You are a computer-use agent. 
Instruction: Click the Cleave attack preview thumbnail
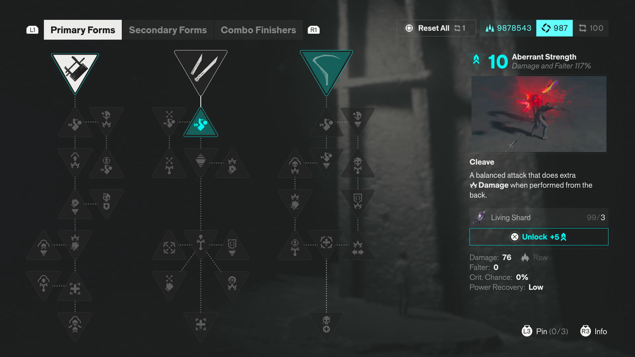point(539,114)
